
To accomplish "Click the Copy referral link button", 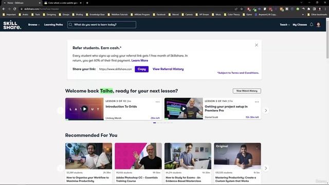I will [x=142, y=69].
